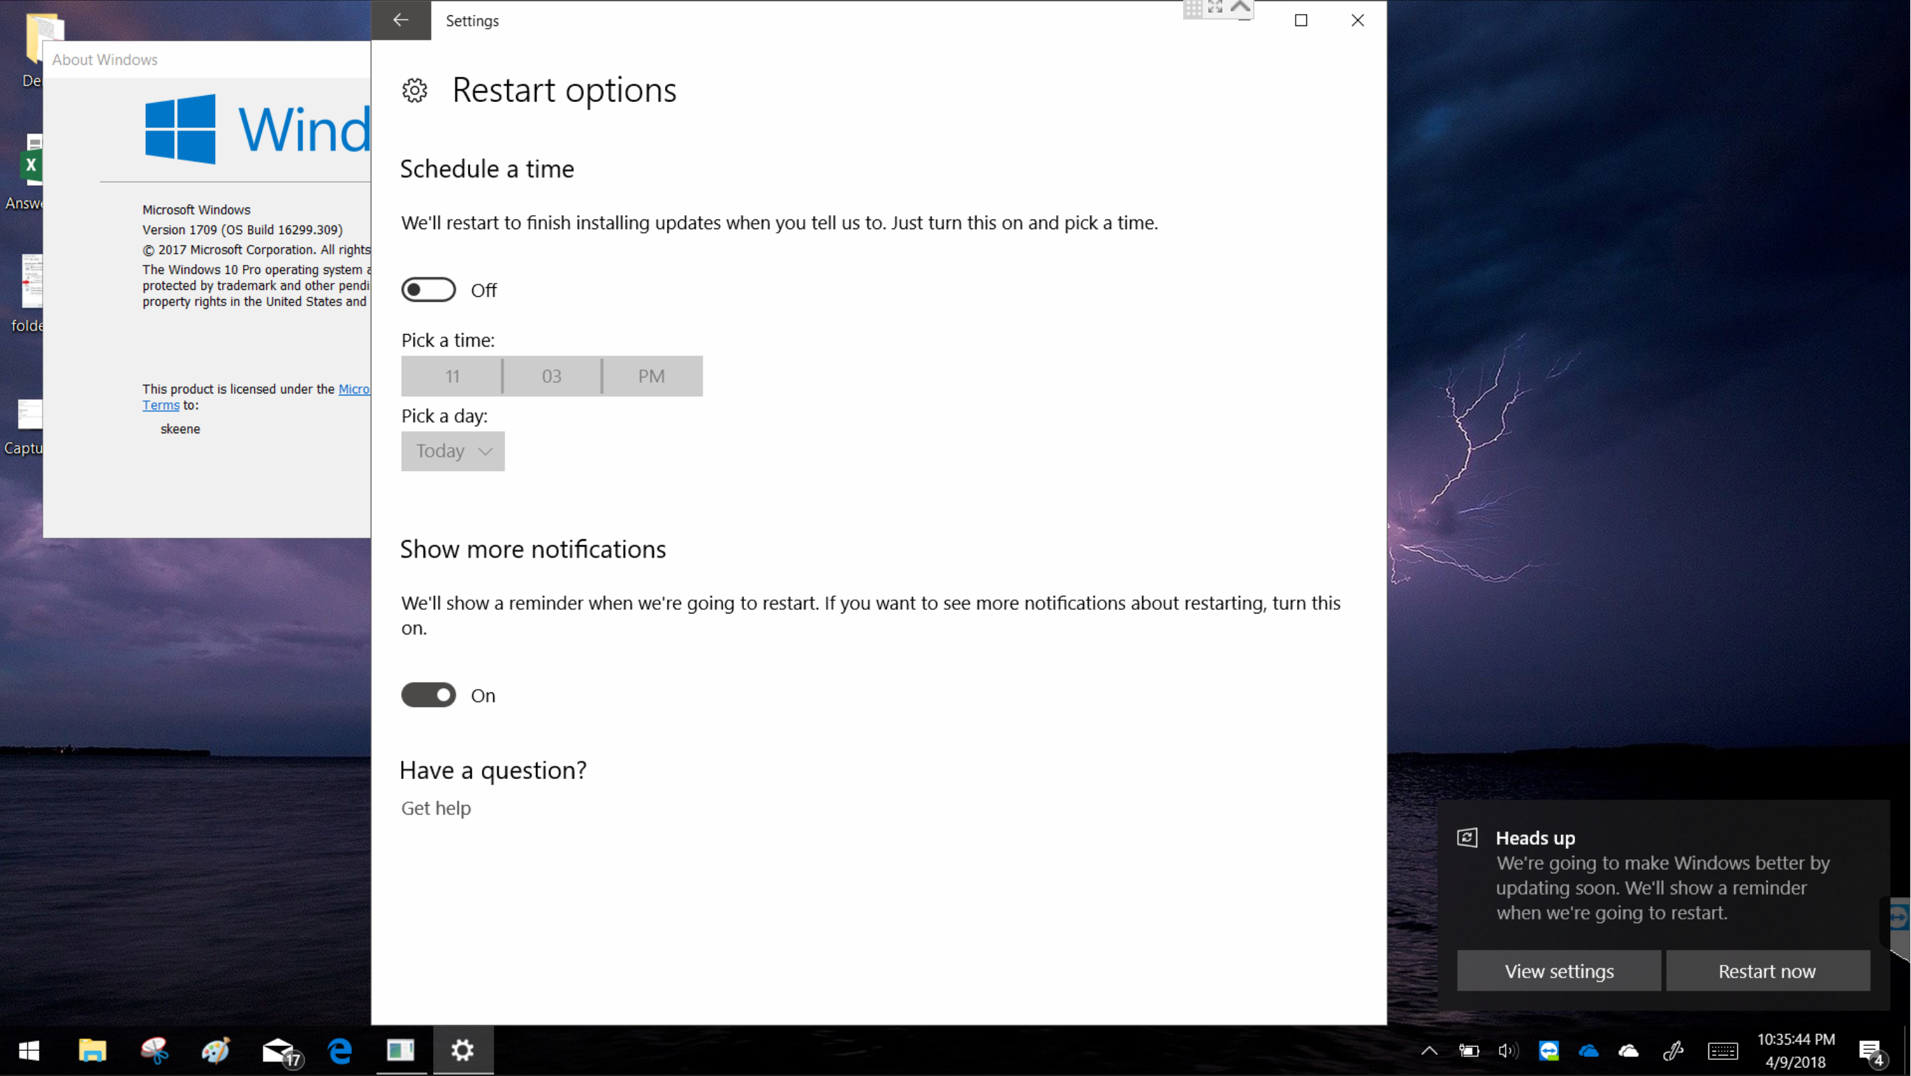
Task: Launch Snipping Tool from the taskbar
Action: click(154, 1051)
